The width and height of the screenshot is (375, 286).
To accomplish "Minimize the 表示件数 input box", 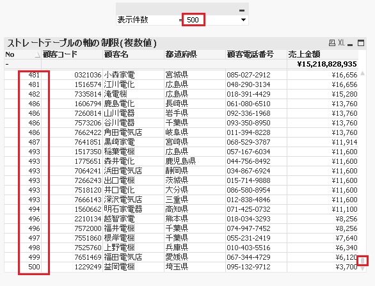I will coord(242,10).
